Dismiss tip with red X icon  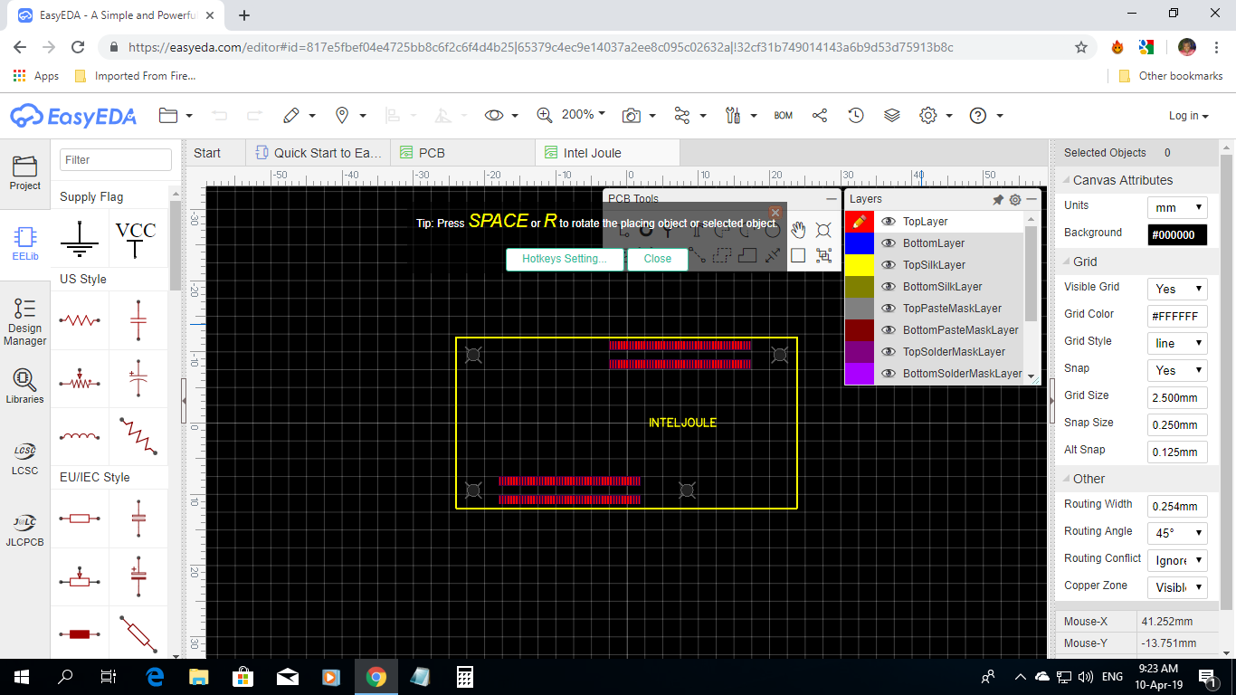point(775,213)
